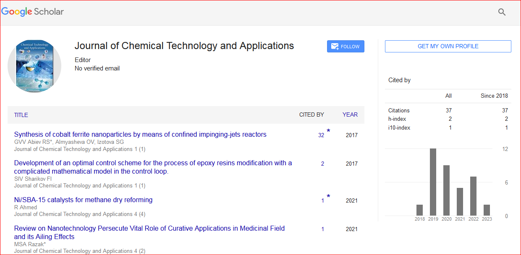
Task: Sort publications by Cited By header
Action: pos(311,115)
